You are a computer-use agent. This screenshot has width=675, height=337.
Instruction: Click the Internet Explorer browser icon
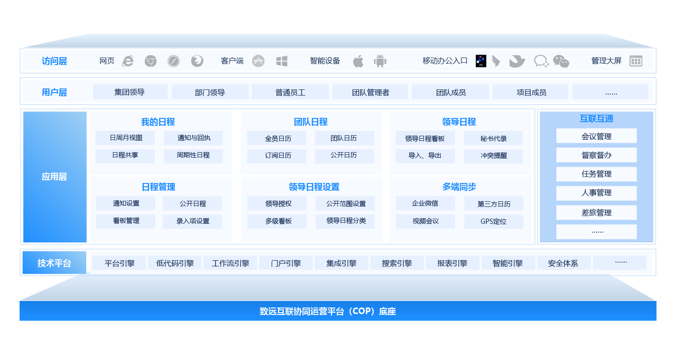(x=127, y=61)
